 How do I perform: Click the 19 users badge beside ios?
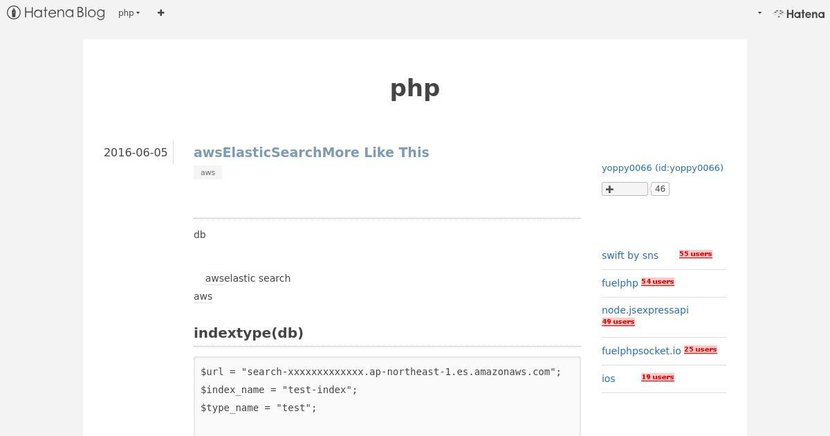(x=657, y=377)
